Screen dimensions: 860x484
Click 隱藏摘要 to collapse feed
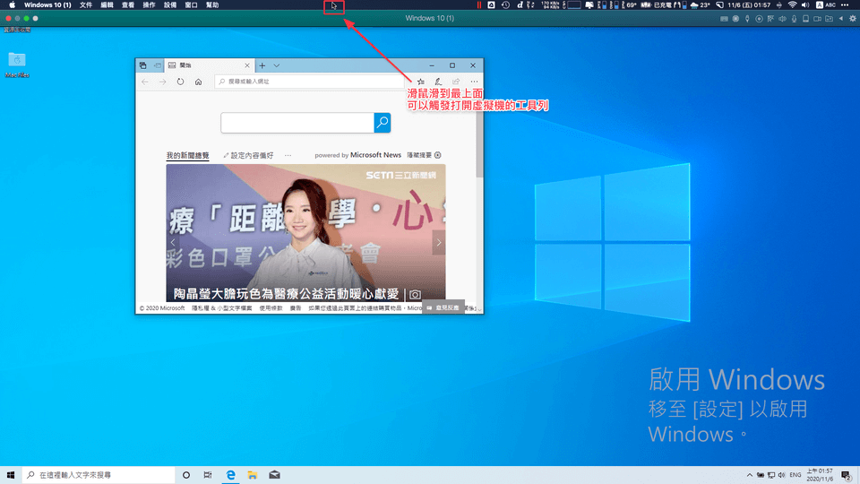coord(424,155)
